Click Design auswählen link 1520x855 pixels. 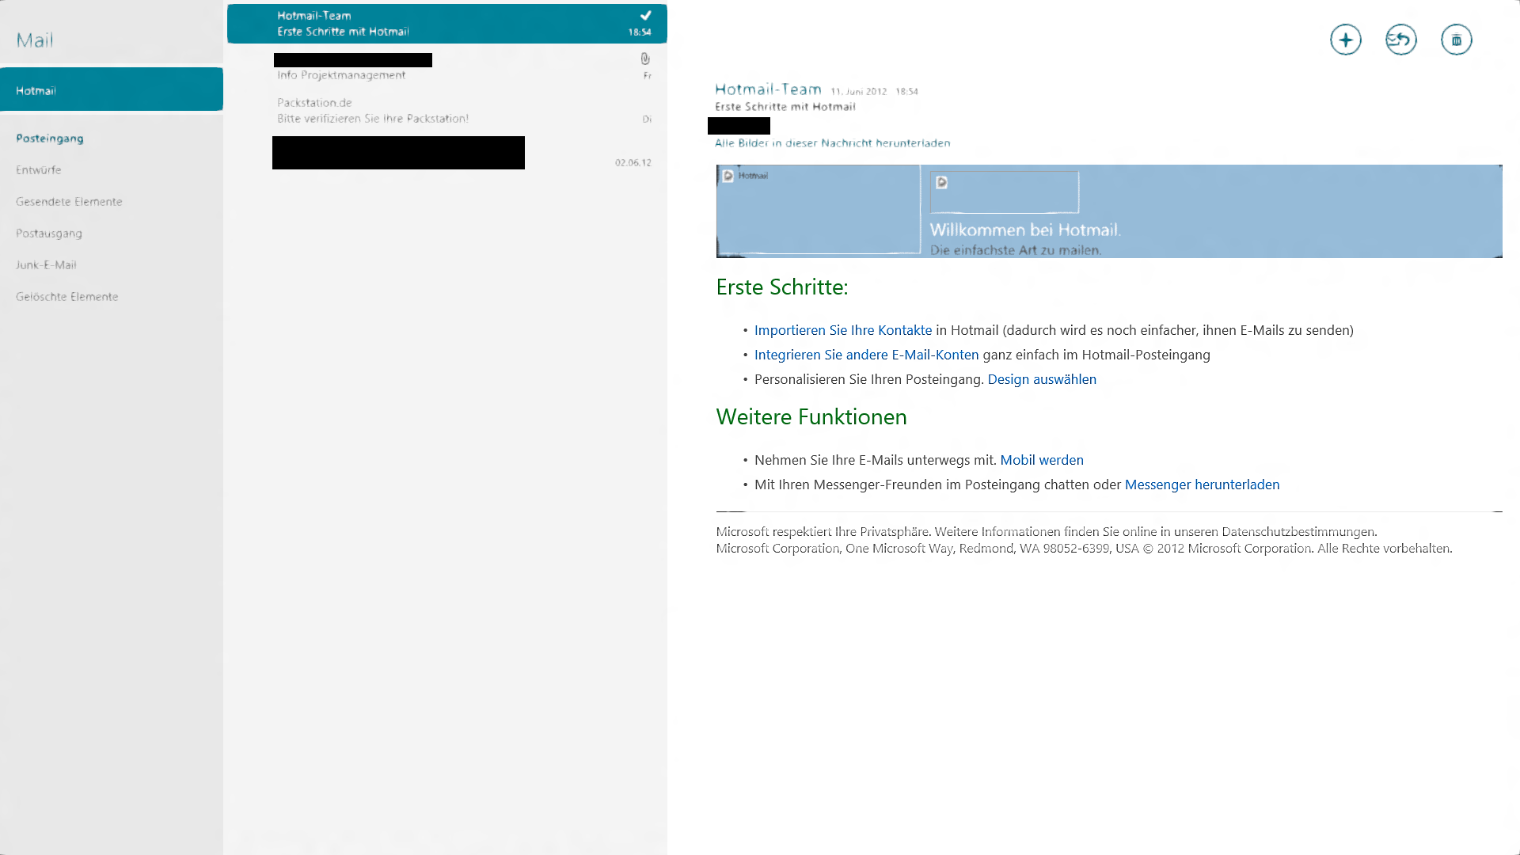click(1041, 379)
